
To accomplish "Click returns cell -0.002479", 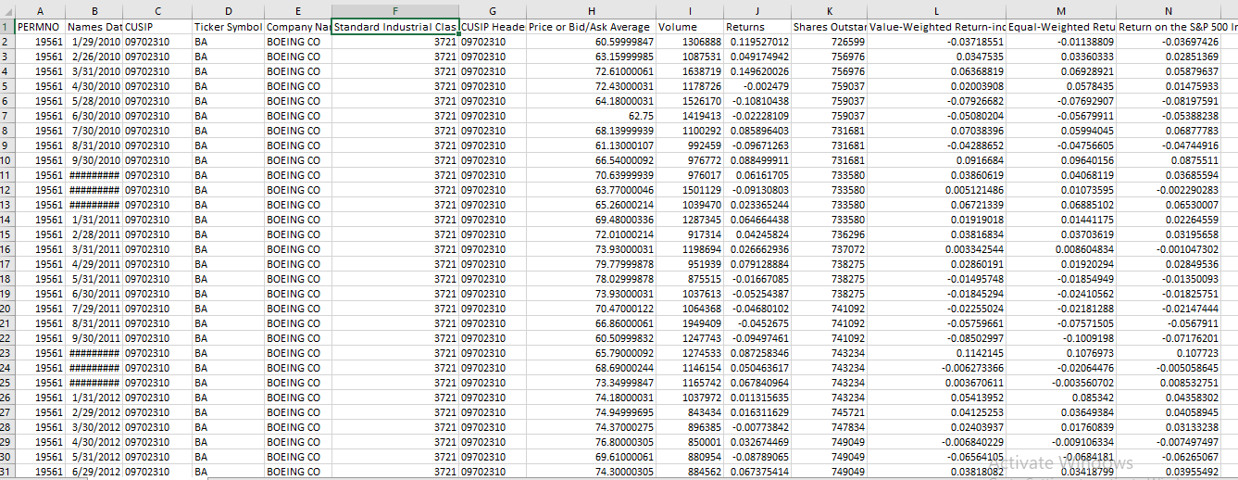I will pos(757,86).
